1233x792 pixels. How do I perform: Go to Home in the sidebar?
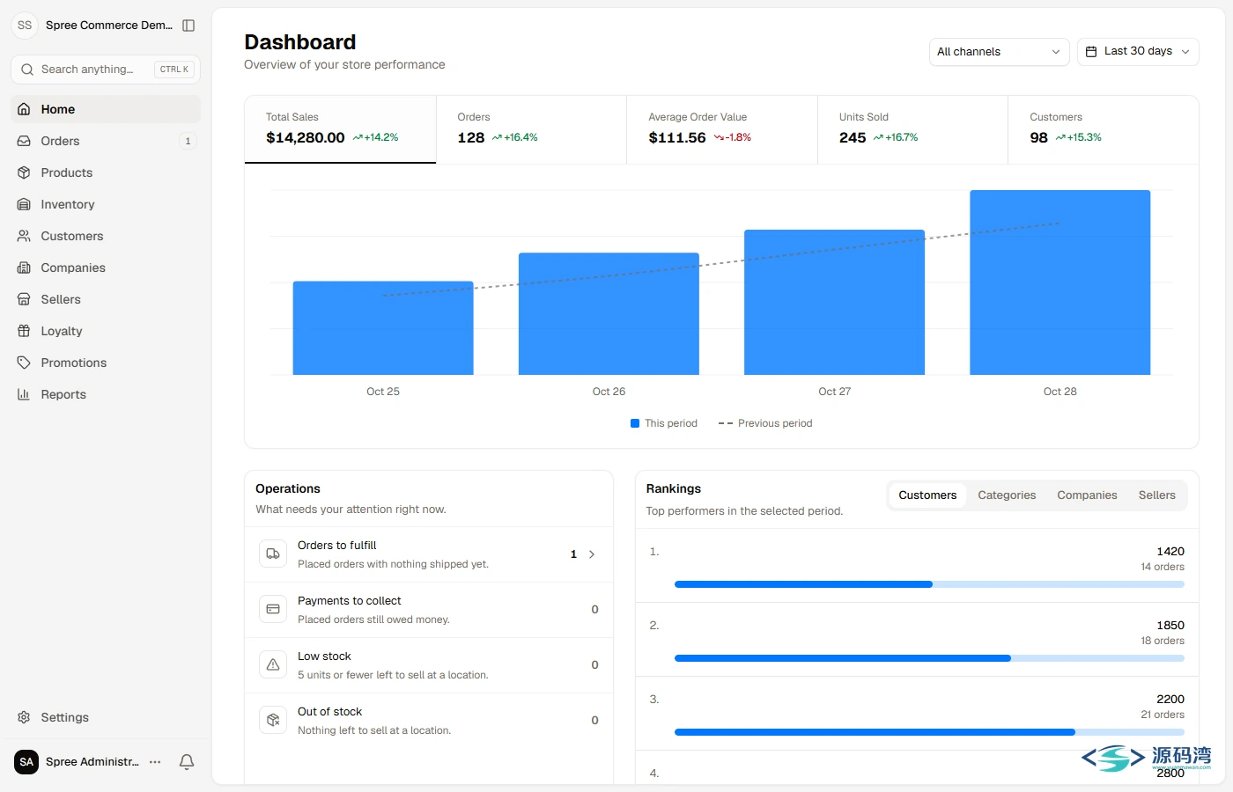coord(106,109)
